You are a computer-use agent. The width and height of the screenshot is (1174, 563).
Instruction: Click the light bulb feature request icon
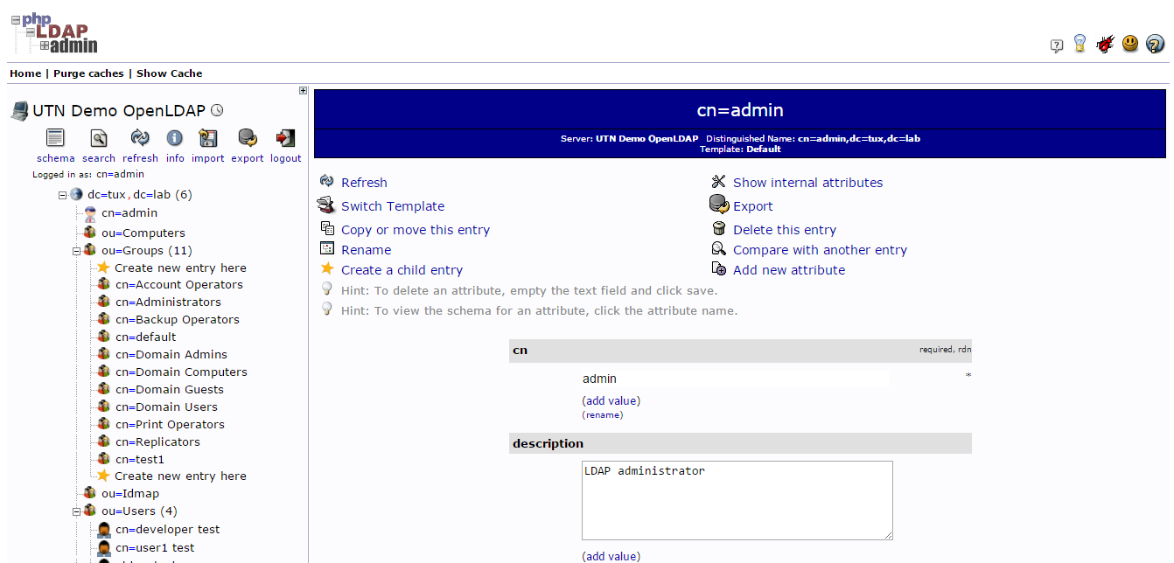pyautogui.click(x=1080, y=44)
